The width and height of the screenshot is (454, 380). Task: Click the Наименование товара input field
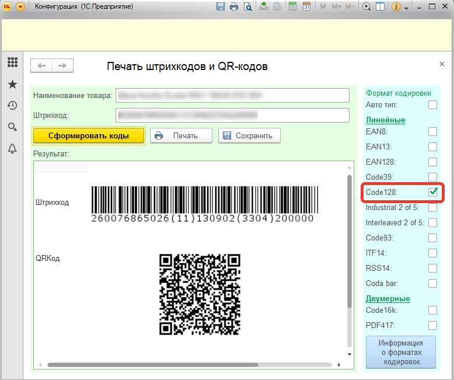[x=232, y=95]
